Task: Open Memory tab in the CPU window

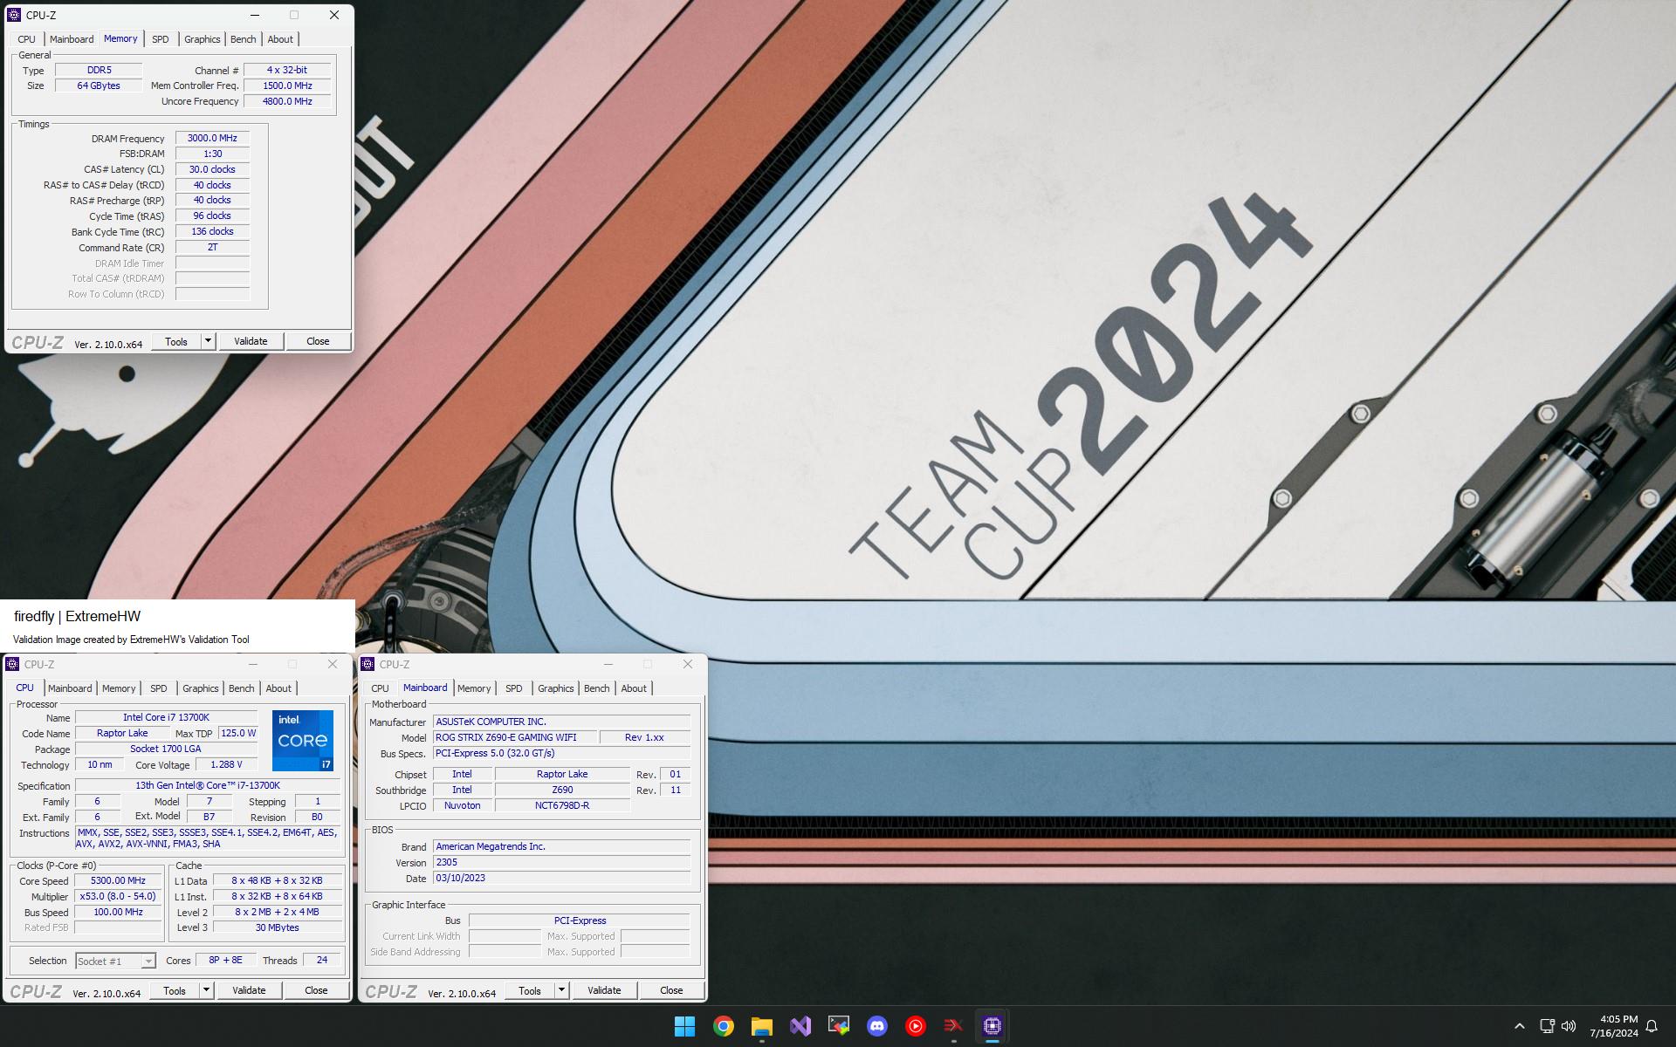Action: click(x=119, y=688)
